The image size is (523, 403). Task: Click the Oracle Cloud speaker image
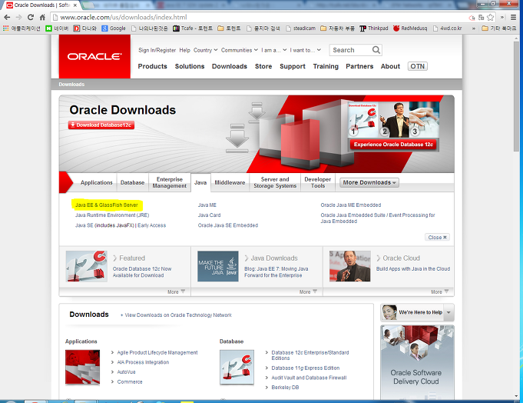(350, 266)
